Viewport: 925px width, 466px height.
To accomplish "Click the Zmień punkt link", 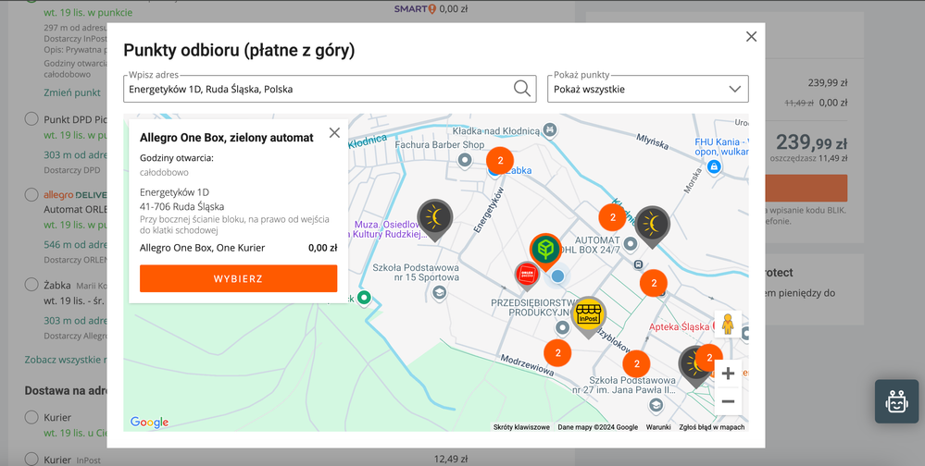I will tap(72, 92).
